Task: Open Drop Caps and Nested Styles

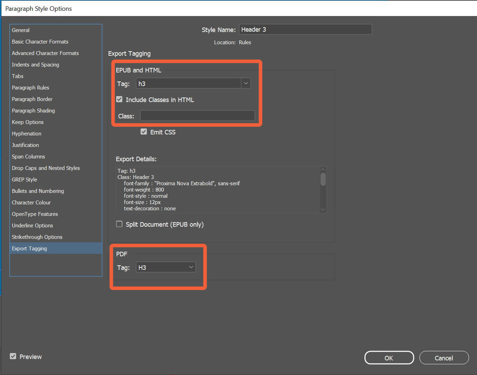Action: click(x=46, y=168)
